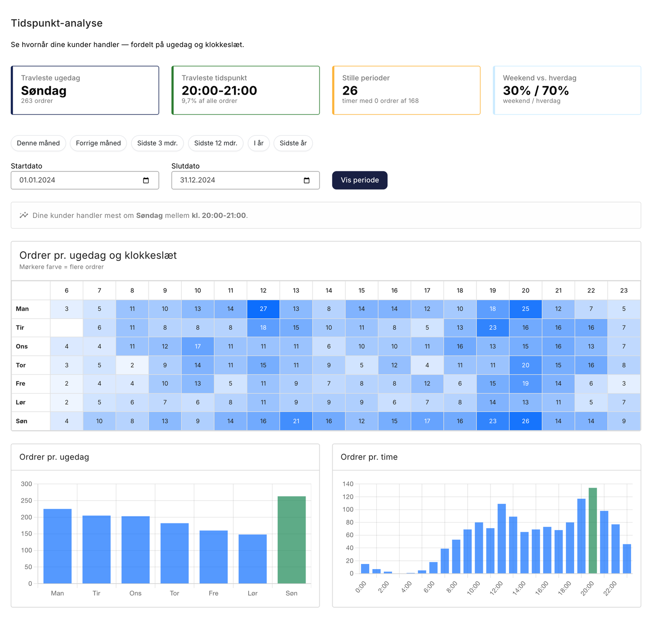The image size is (652, 618).
Task: Click the Tor row header in heatmap
Action: (x=31, y=365)
